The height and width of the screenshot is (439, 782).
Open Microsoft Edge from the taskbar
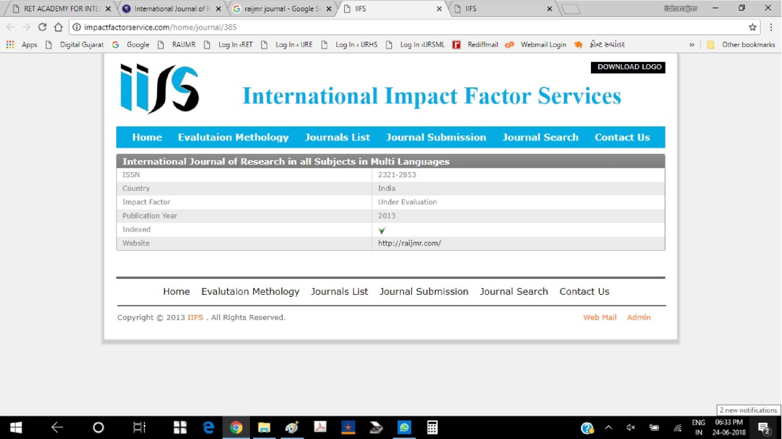tap(208, 428)
